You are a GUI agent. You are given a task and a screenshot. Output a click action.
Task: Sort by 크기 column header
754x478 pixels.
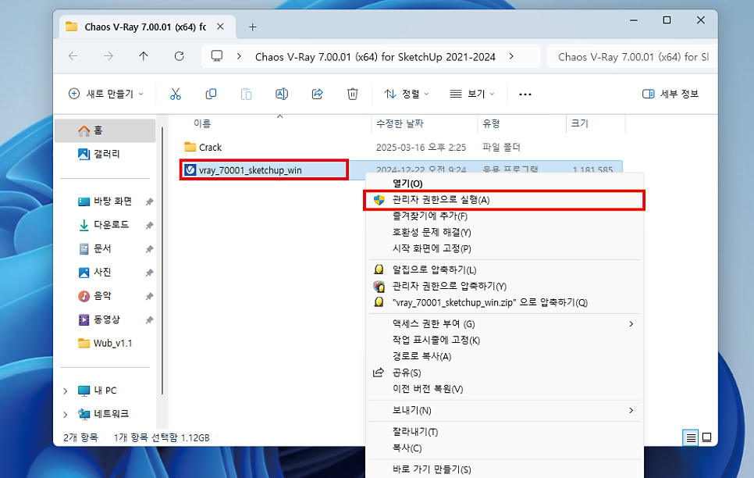[x=579, y=123]
